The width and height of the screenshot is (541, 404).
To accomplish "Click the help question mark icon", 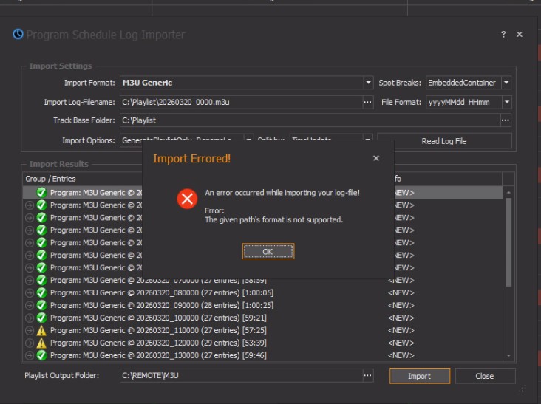I will pyautogui.click(x=503, y=35).
